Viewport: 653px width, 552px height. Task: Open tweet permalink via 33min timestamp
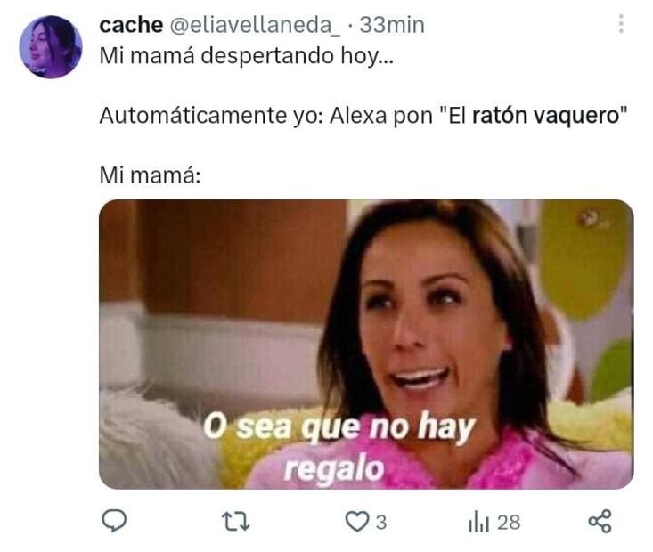pos(392,25)
